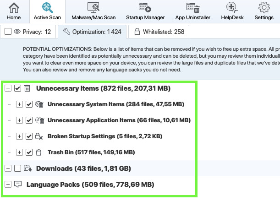
Task: Uncheck the Trash Bin checkbox
Action: pyautogui.click(x=29, y=152)
